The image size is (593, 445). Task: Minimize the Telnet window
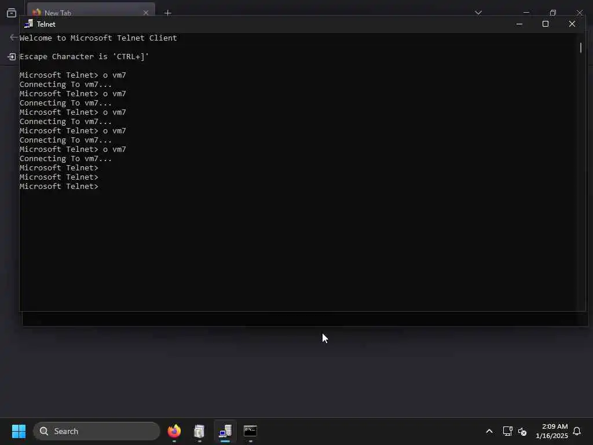click(x=519, y=24)
